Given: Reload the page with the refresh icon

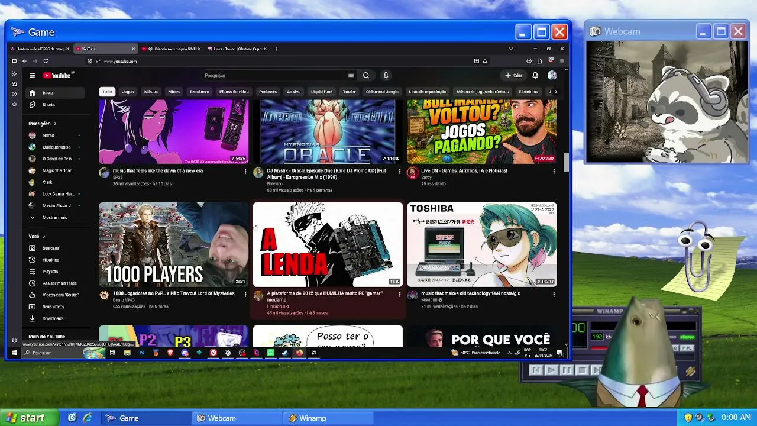Looking at the screenshot, I should coord(46,61).
